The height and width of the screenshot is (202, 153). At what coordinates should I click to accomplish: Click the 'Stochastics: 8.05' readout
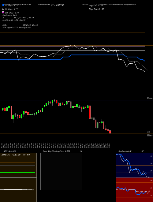click(x=9, y=15)
